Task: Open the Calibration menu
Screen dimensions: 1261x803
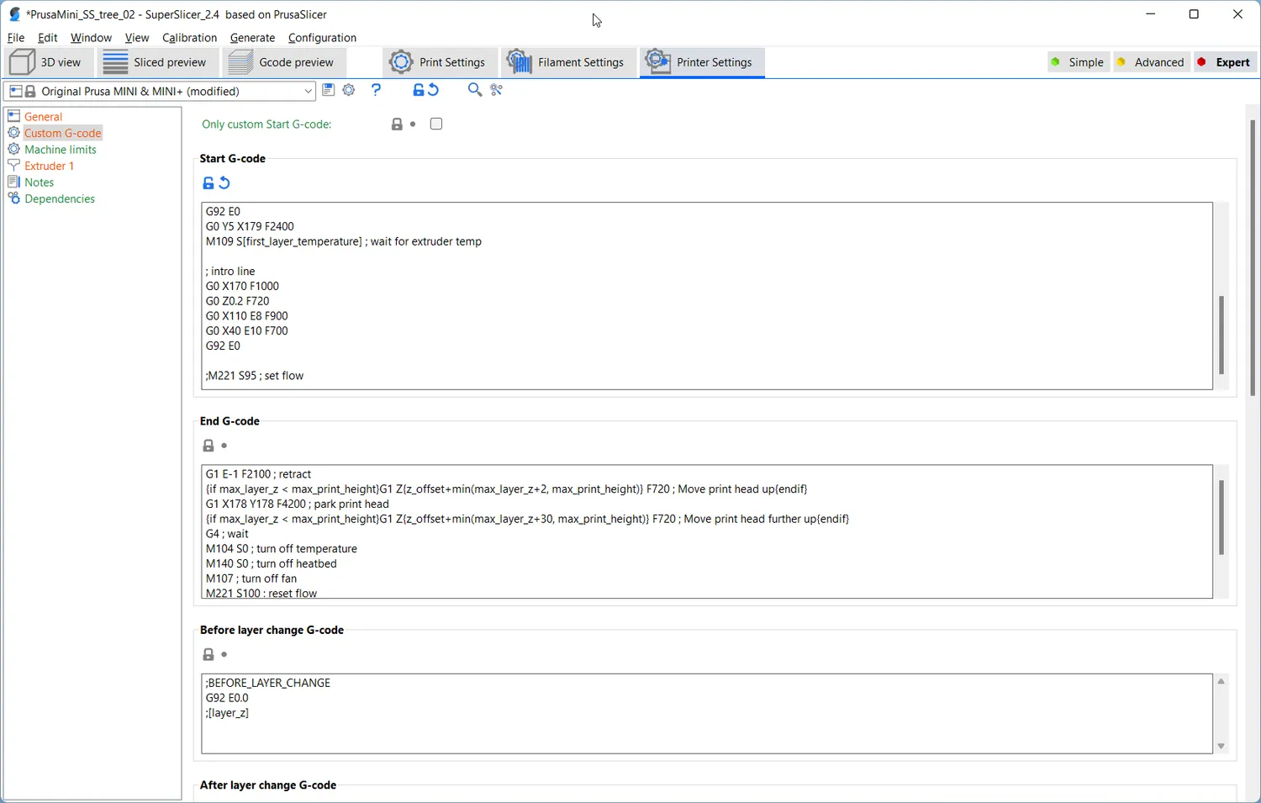Action: point(189,38)
